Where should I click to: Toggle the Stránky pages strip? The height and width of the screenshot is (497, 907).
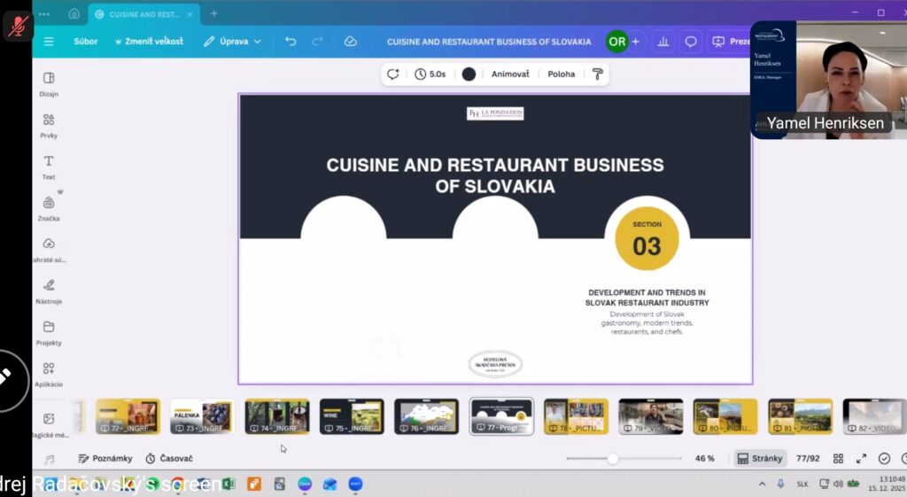tap(760, 459)
